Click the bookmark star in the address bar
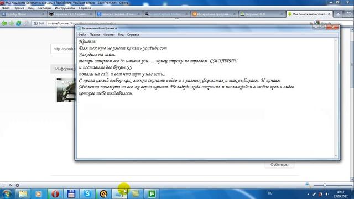The image size is (354, 199). pos(311,23)
